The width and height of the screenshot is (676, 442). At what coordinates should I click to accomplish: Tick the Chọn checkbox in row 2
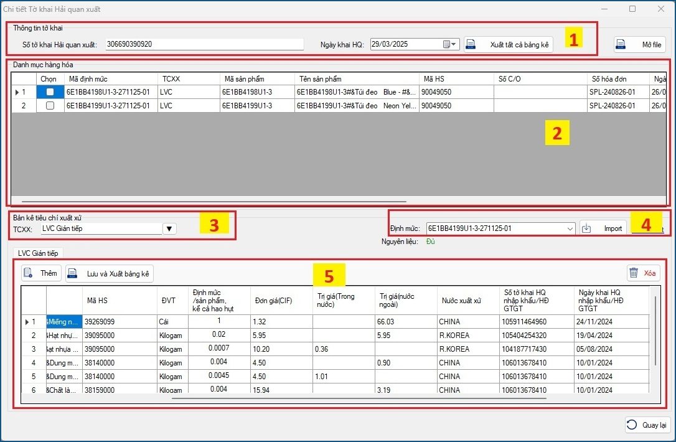click(50, 106)
